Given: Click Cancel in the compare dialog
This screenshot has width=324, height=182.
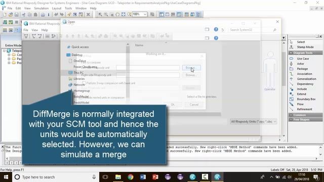Looking at the screenshot, I should pyautogui.click(x=194, y=105).
